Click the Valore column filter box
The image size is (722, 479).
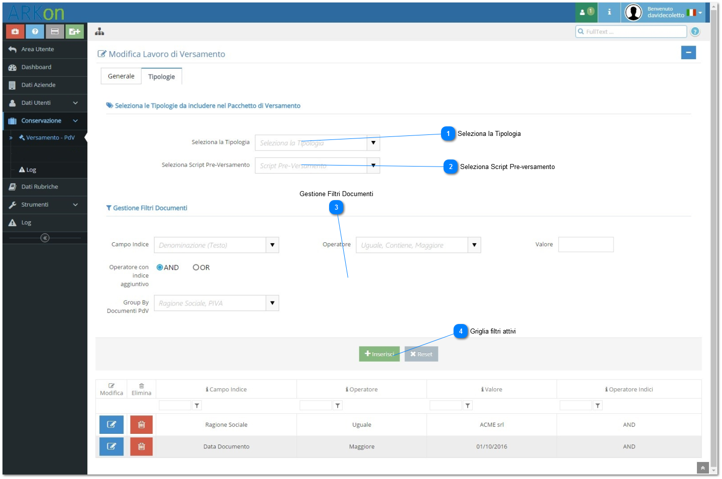[x=446, y=405]
